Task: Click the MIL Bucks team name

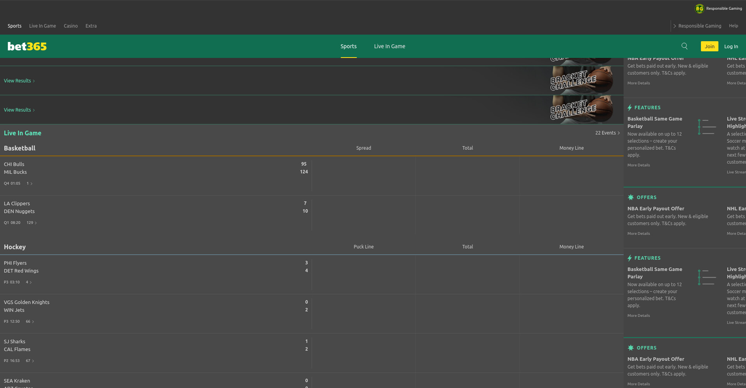Action: (16, 172)
